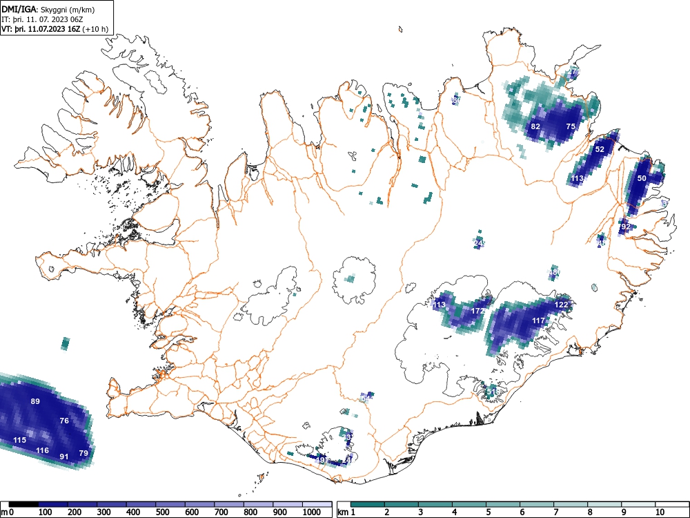Screen dimensions: 690x518
Task: Click the visibility value '92' in the Eastfjords
Action: point(626,227)
